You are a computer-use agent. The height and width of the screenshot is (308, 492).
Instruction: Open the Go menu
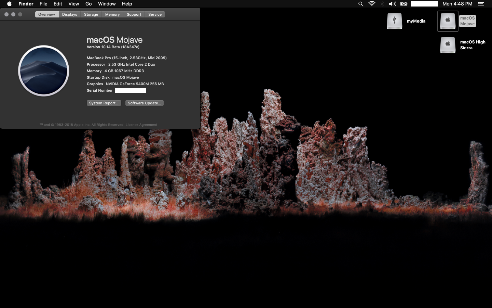coord(88,4)
